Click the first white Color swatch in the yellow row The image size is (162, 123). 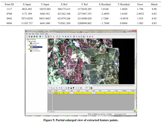pos(71,93)
